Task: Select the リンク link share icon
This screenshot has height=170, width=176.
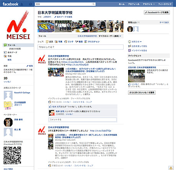Action: tap(65, 42)
